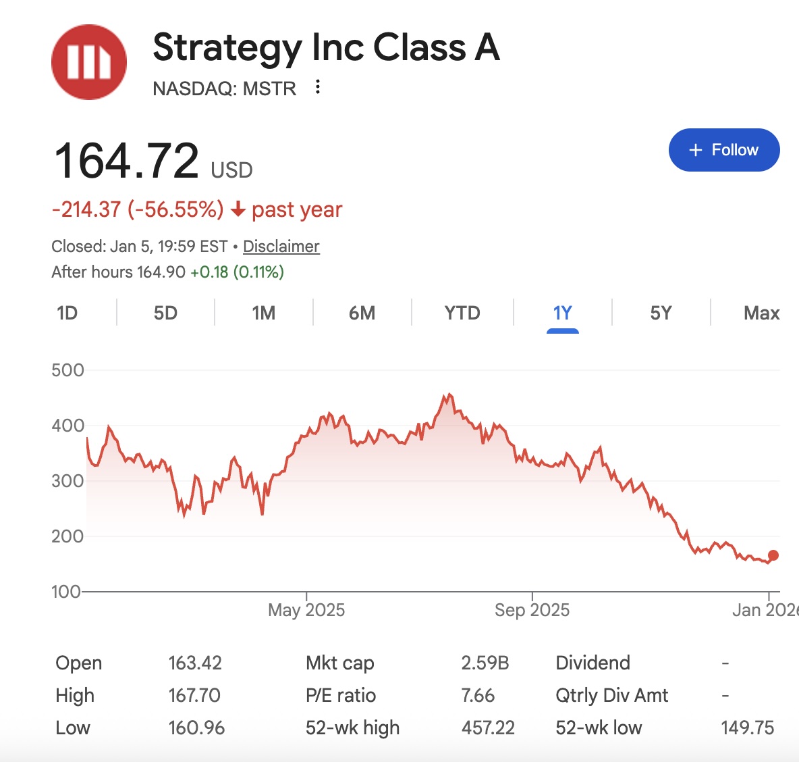Viewport: 799px width, 762px height.
Task: Open the Max price history view
Action: point(761,313)
